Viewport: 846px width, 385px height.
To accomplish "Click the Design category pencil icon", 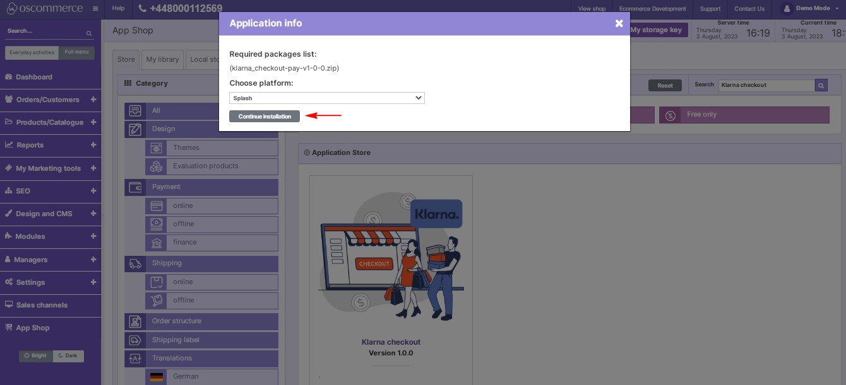I will (135, 129).
